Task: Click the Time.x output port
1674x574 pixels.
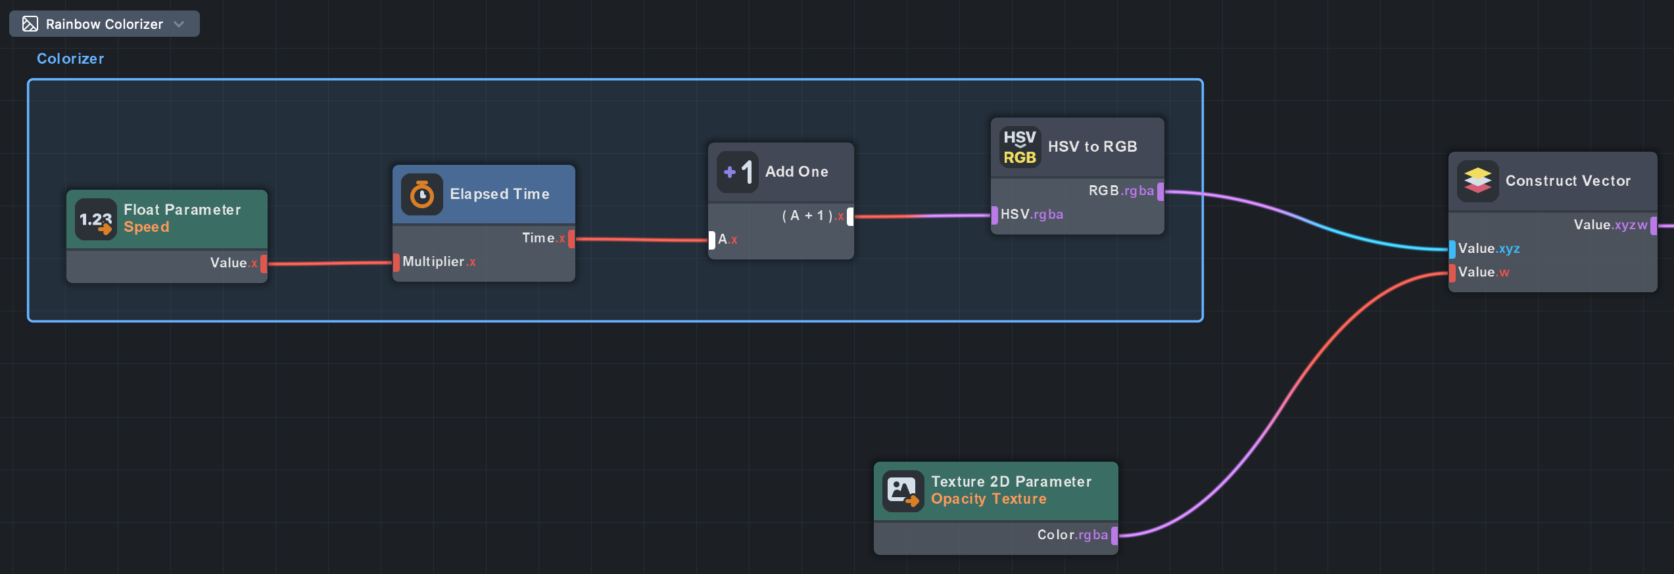Action: (x=571, y=238)
